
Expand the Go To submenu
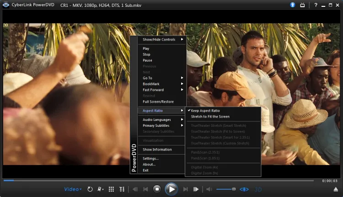162,78
